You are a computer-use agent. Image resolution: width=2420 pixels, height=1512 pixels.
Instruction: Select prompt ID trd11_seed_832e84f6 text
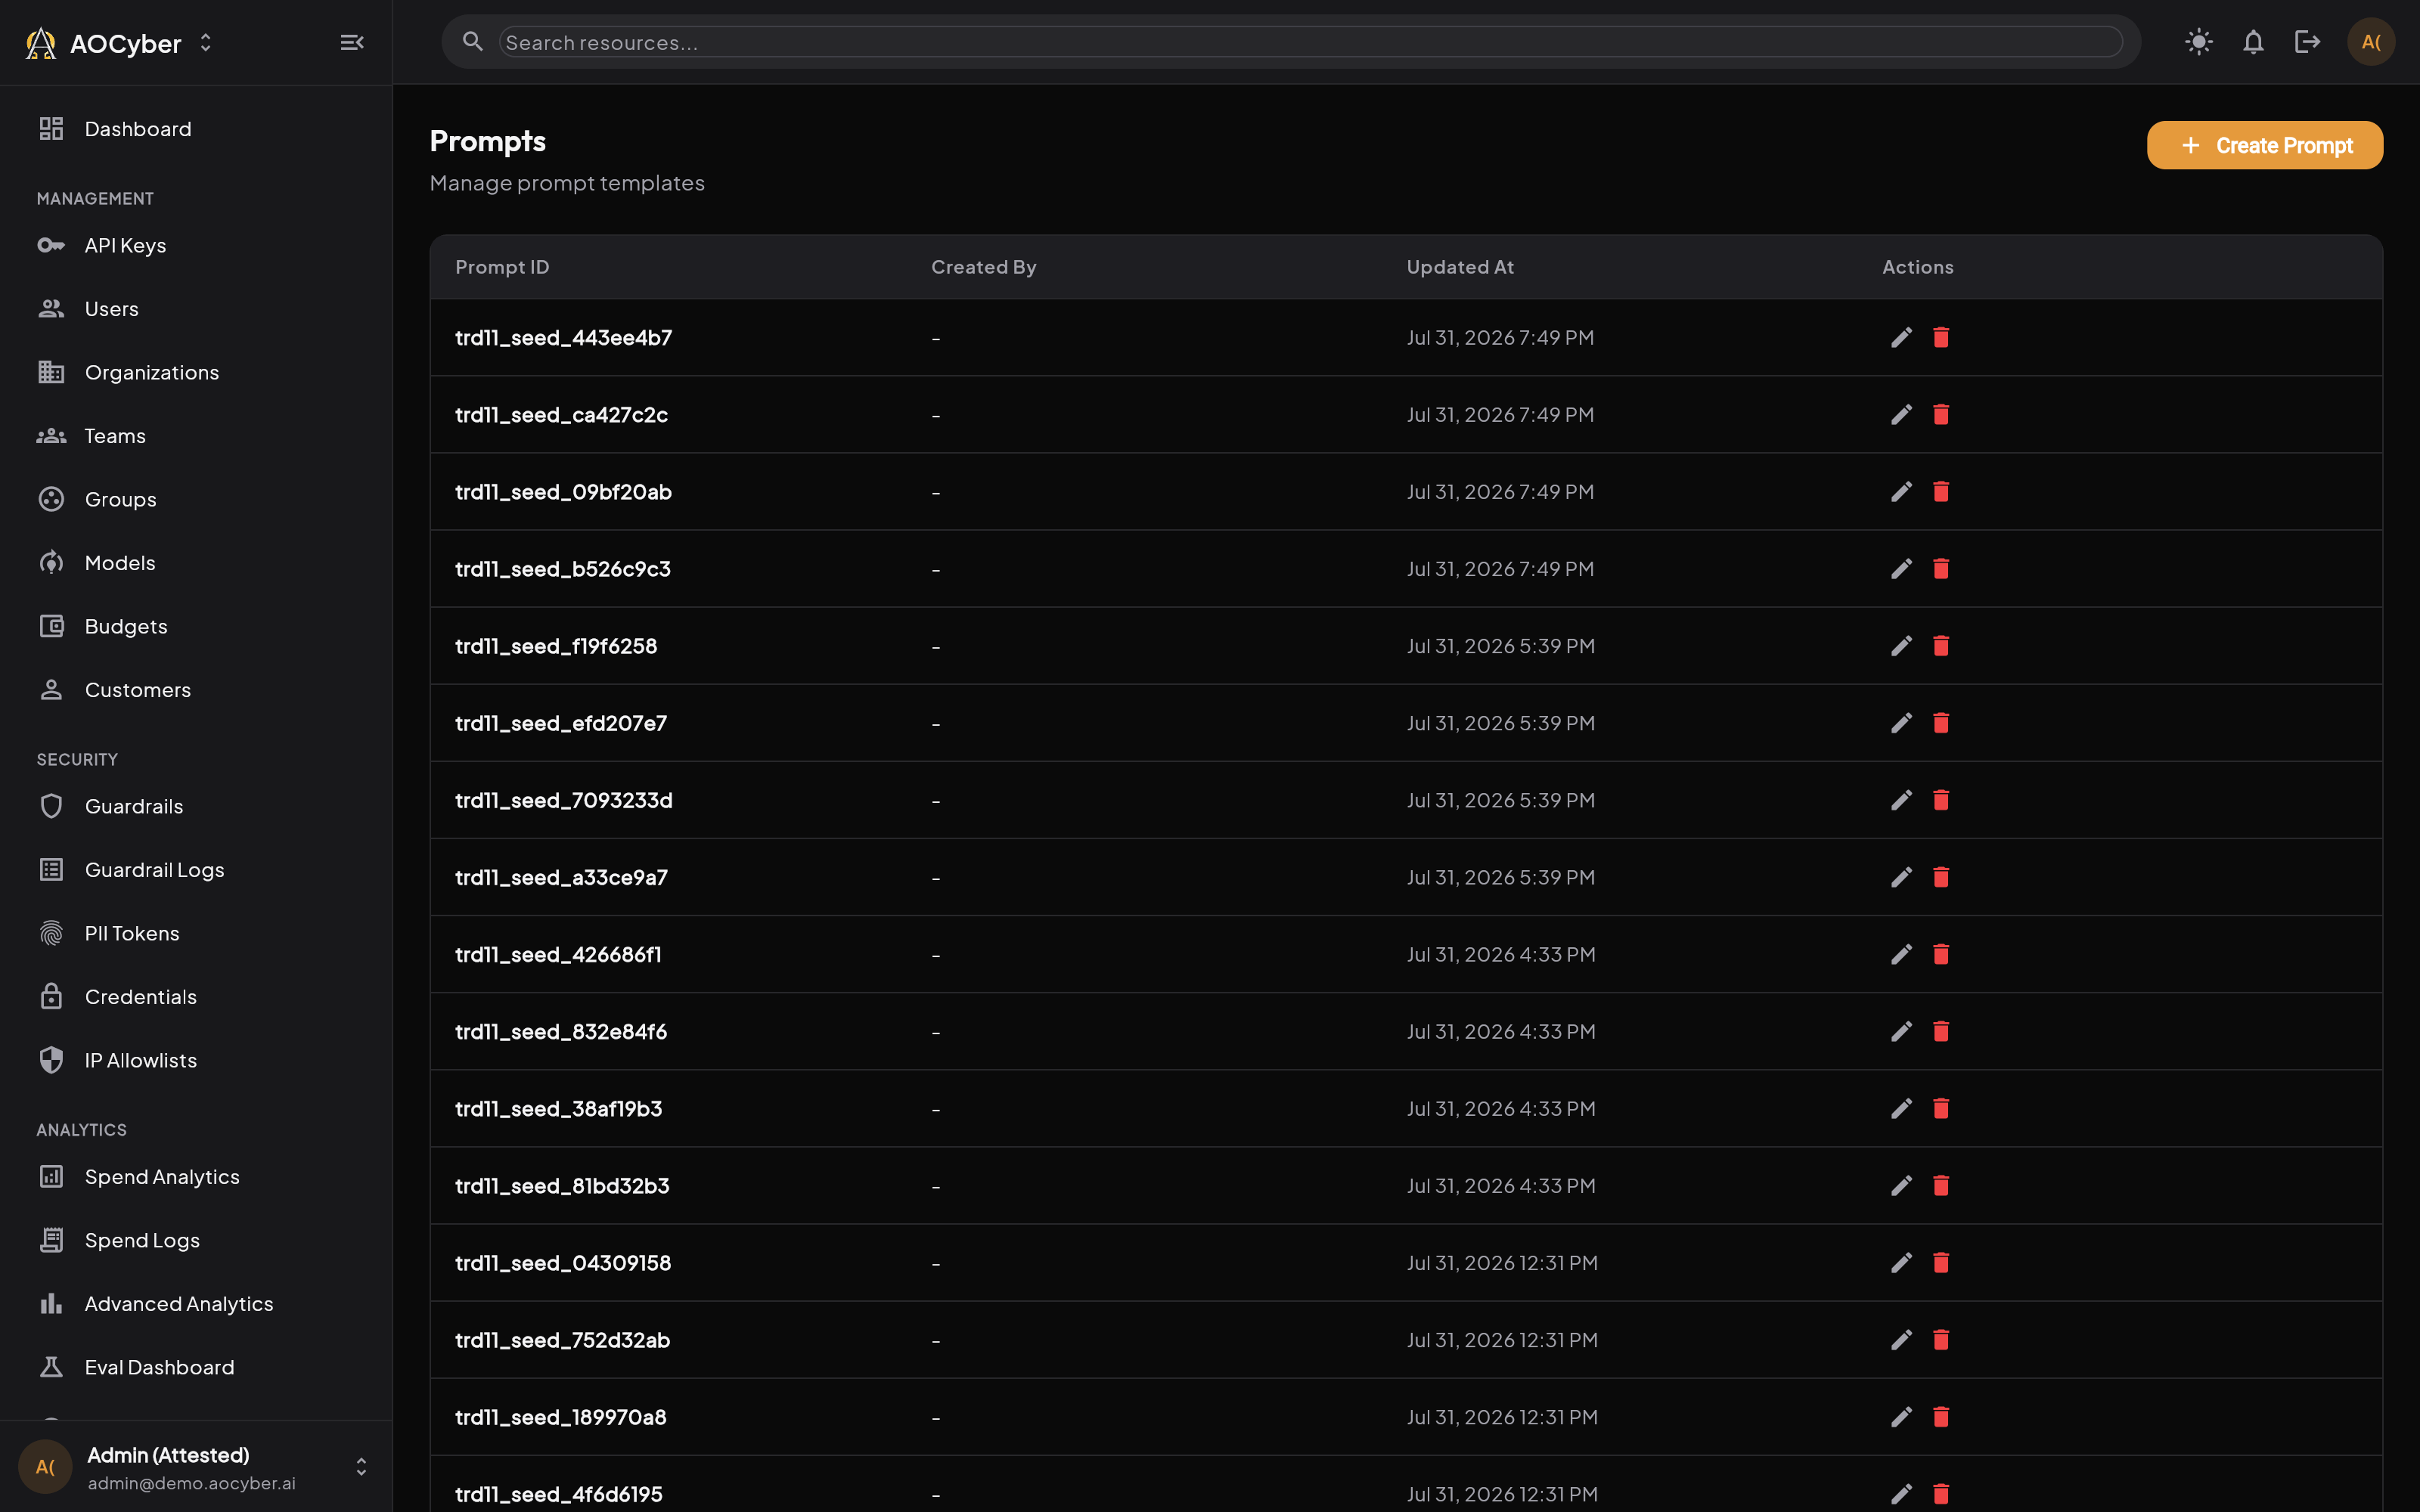[561, 1032]
